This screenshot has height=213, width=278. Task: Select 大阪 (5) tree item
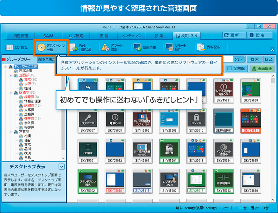pos(30,84)
